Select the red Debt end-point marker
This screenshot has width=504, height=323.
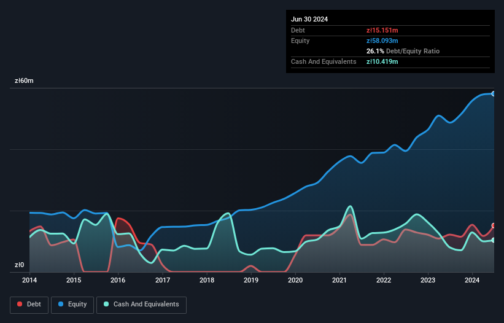(x=494, y=225)
